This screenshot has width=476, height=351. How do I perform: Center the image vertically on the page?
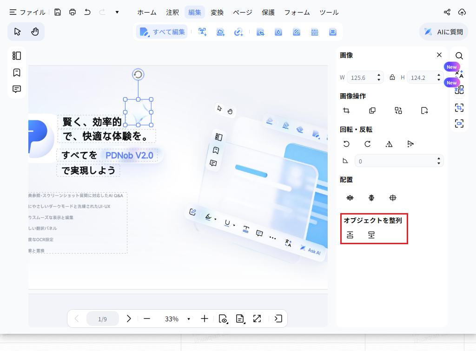(x=371, y=198)
